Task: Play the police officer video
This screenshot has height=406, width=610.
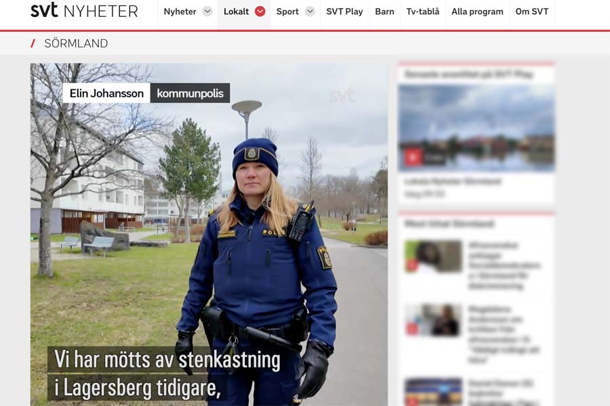Action: click(209, 234)
